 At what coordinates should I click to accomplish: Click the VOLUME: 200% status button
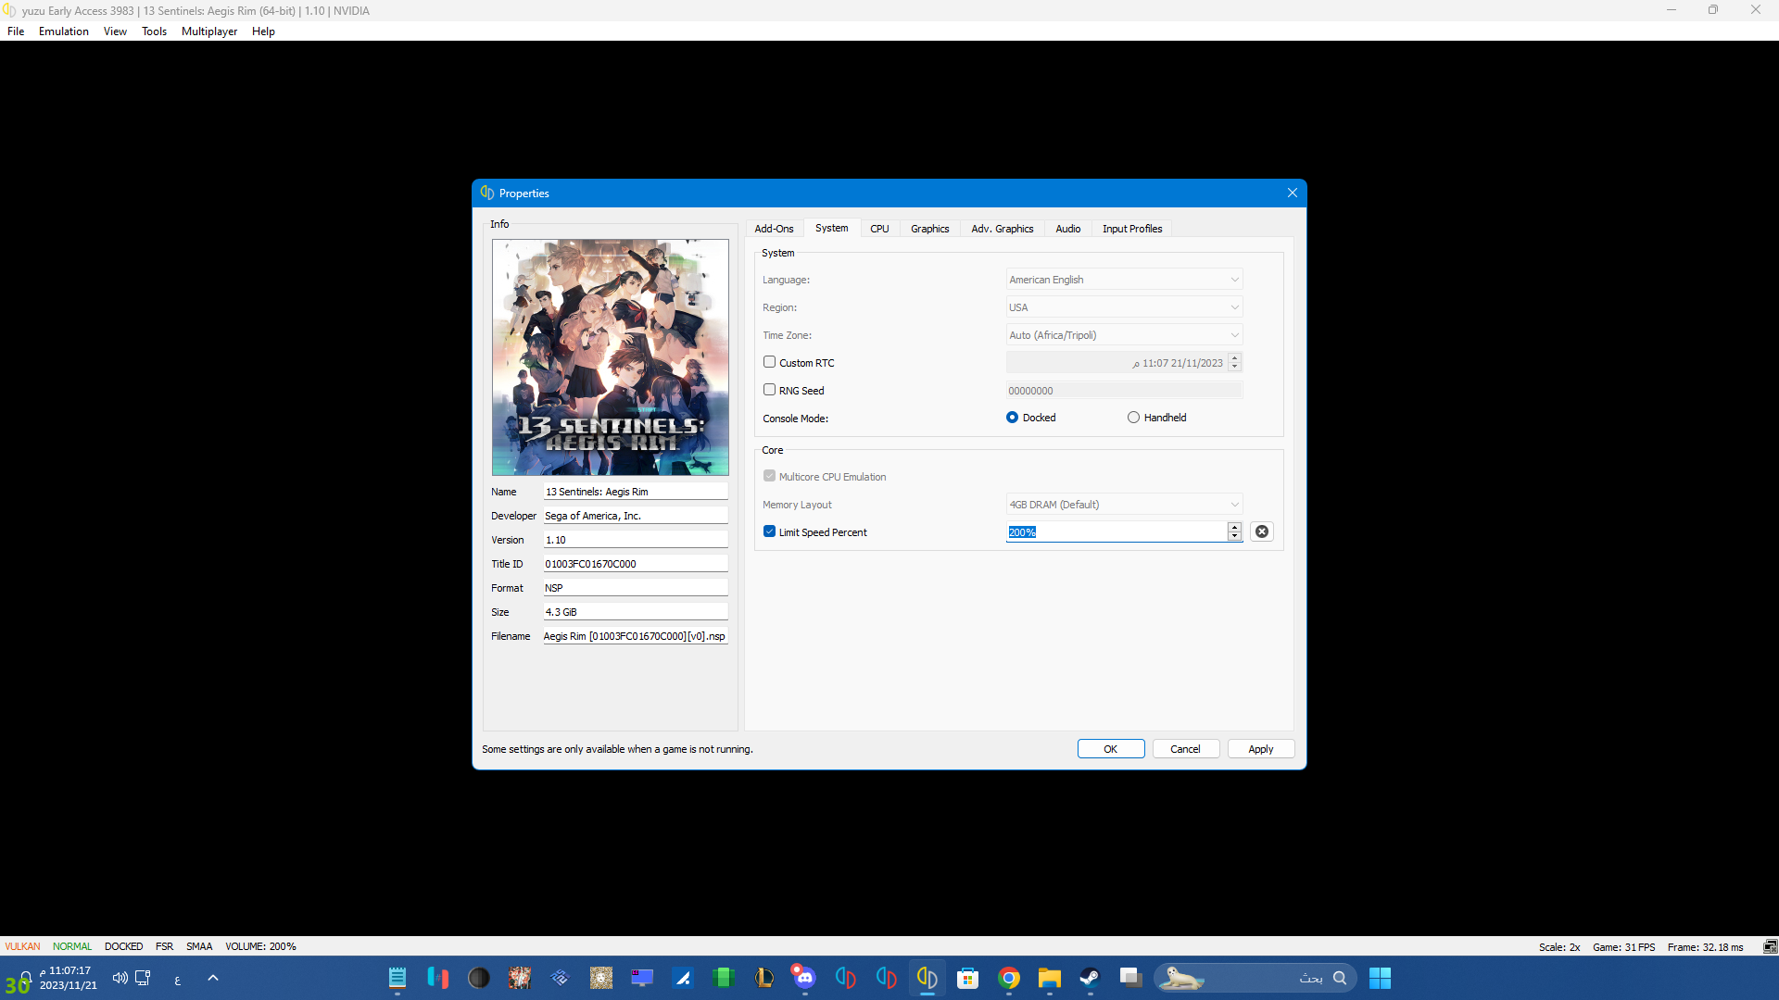[260, 946]
